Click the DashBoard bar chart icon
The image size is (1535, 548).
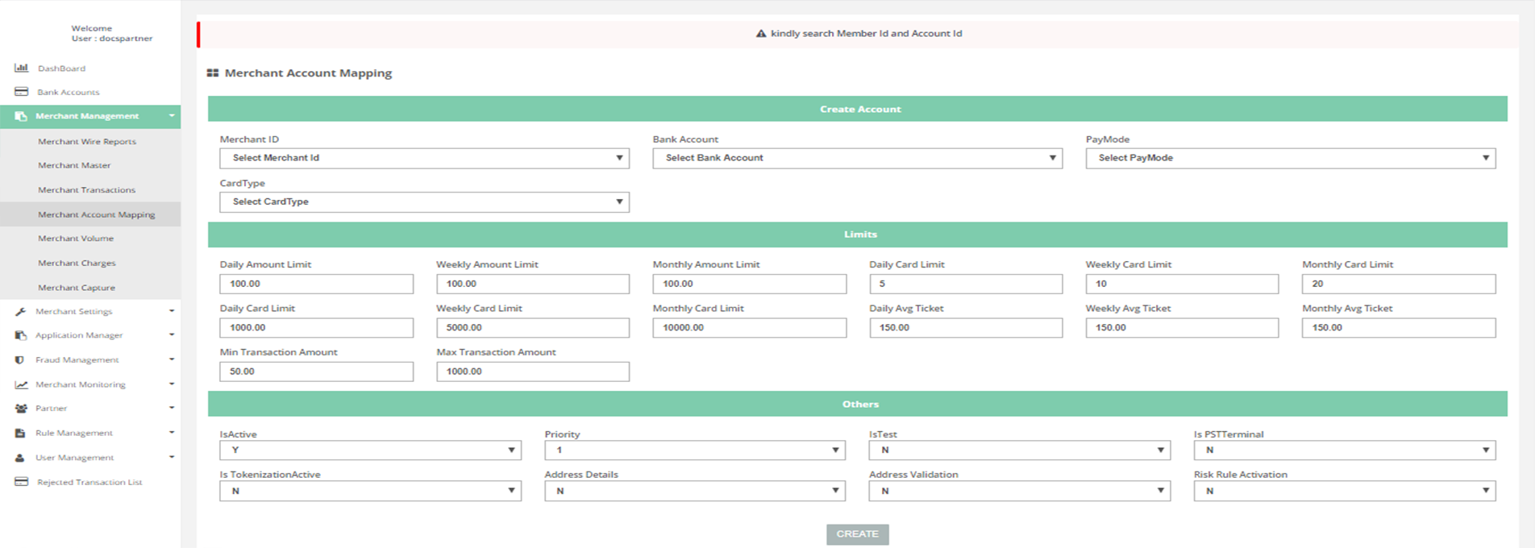tap(22, 68)
